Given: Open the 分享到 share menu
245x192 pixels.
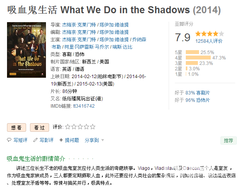Looking at the screenshot, I should coord(92,140).
